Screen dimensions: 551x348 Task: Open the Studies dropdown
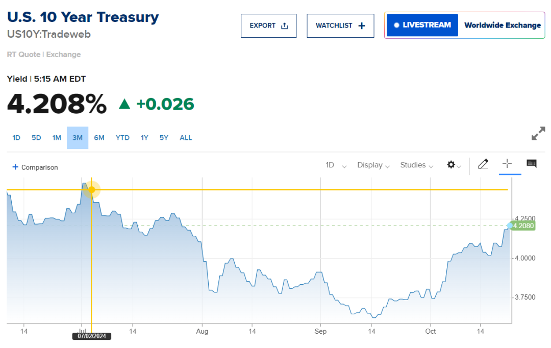pyautogui.click(x=416, y=165)
